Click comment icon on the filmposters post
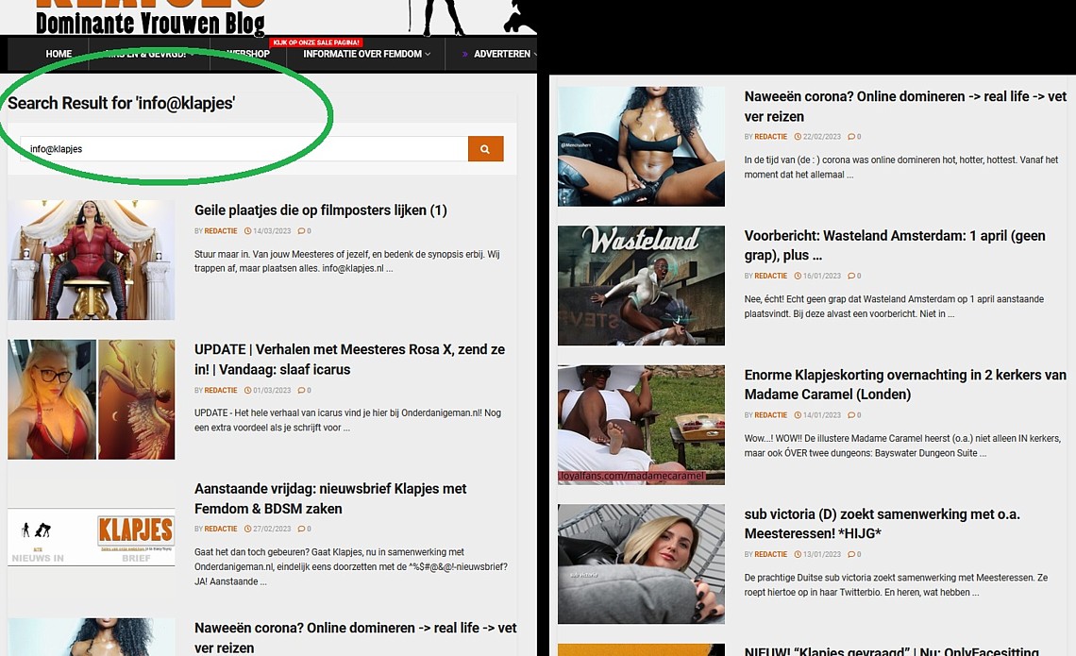 301,231
